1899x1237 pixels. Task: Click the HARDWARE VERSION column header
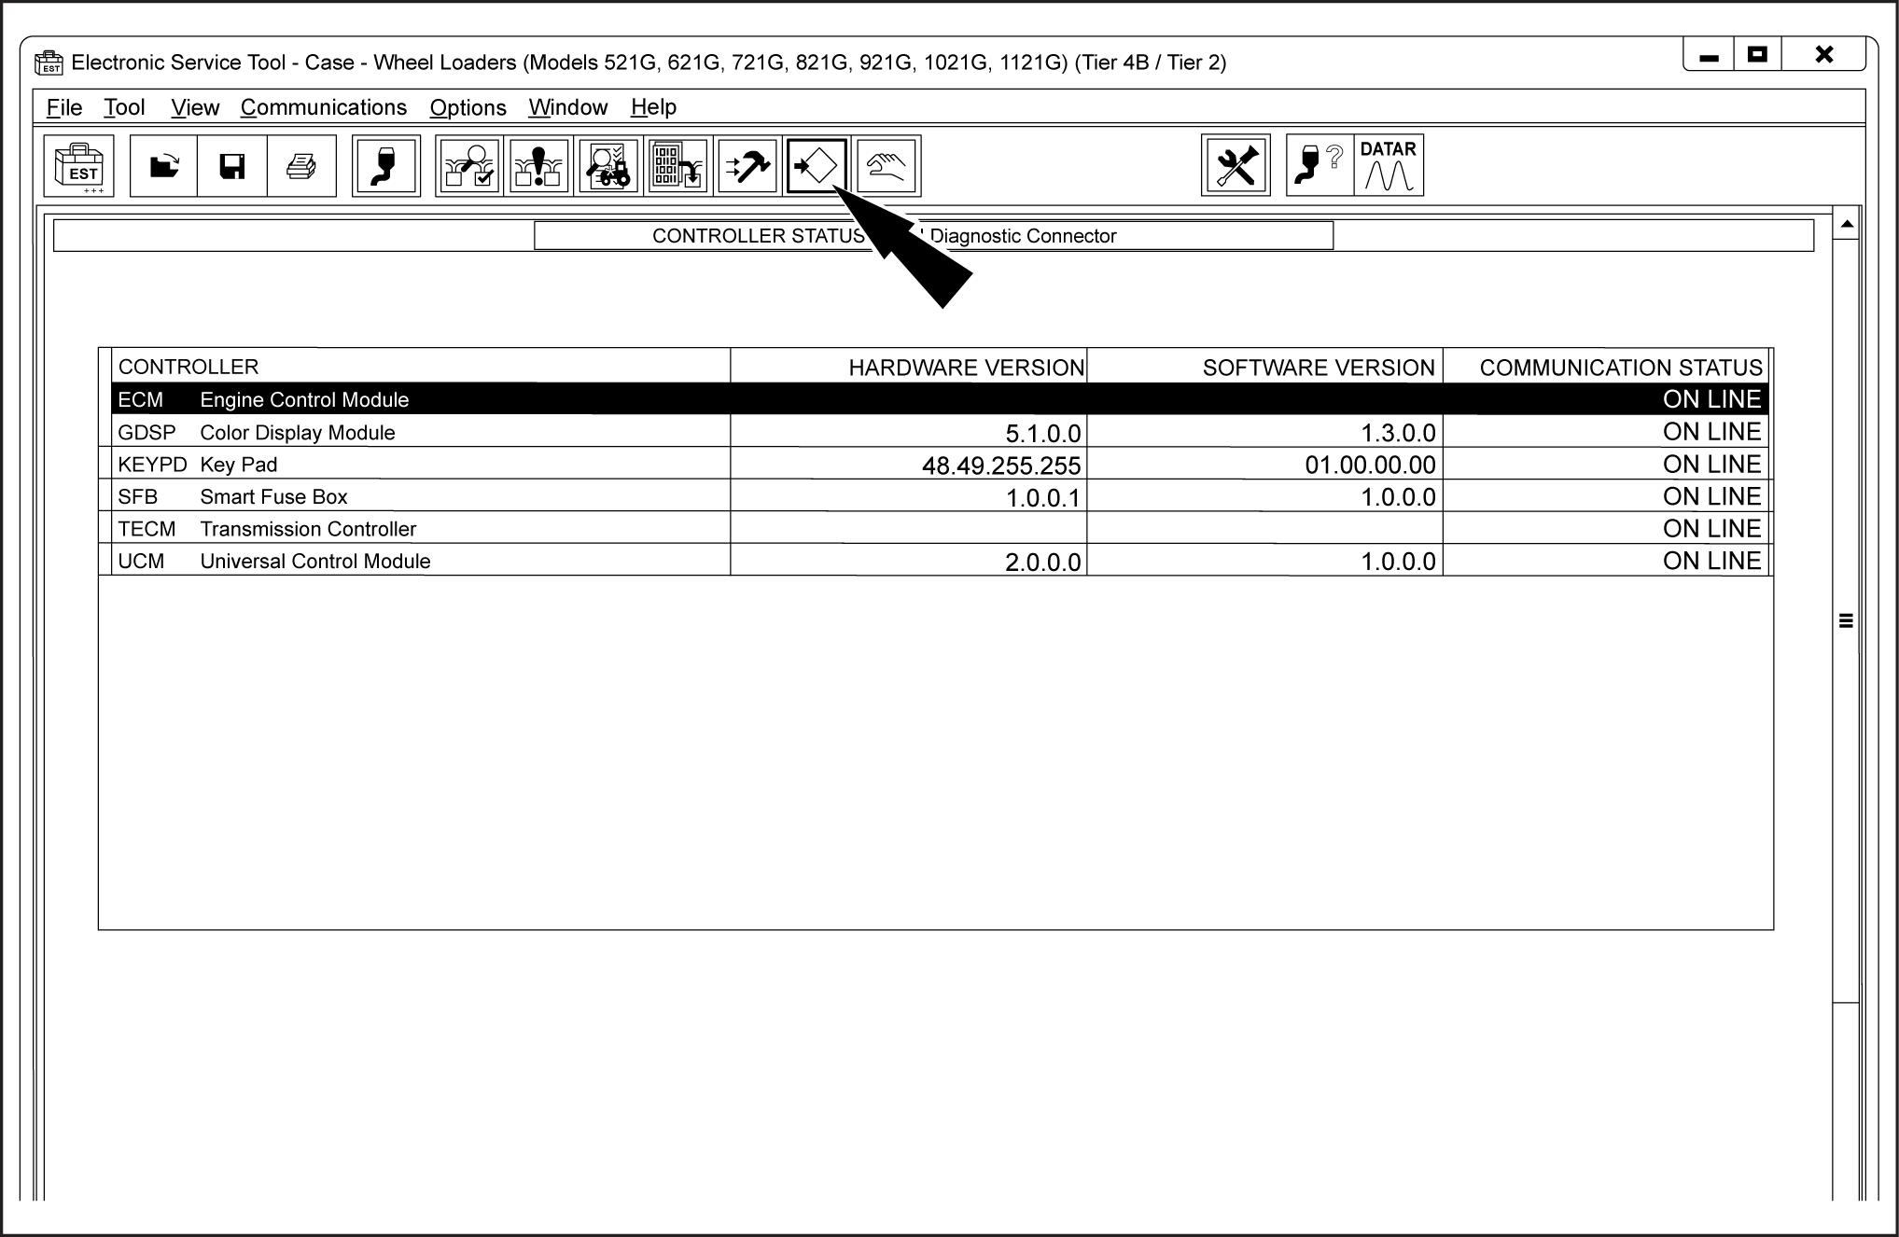pyautogui.click(x=909, y=367)
